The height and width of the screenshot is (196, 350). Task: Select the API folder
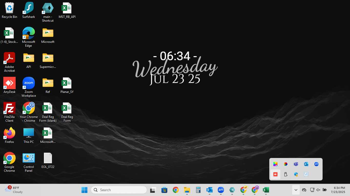(28, 60)
